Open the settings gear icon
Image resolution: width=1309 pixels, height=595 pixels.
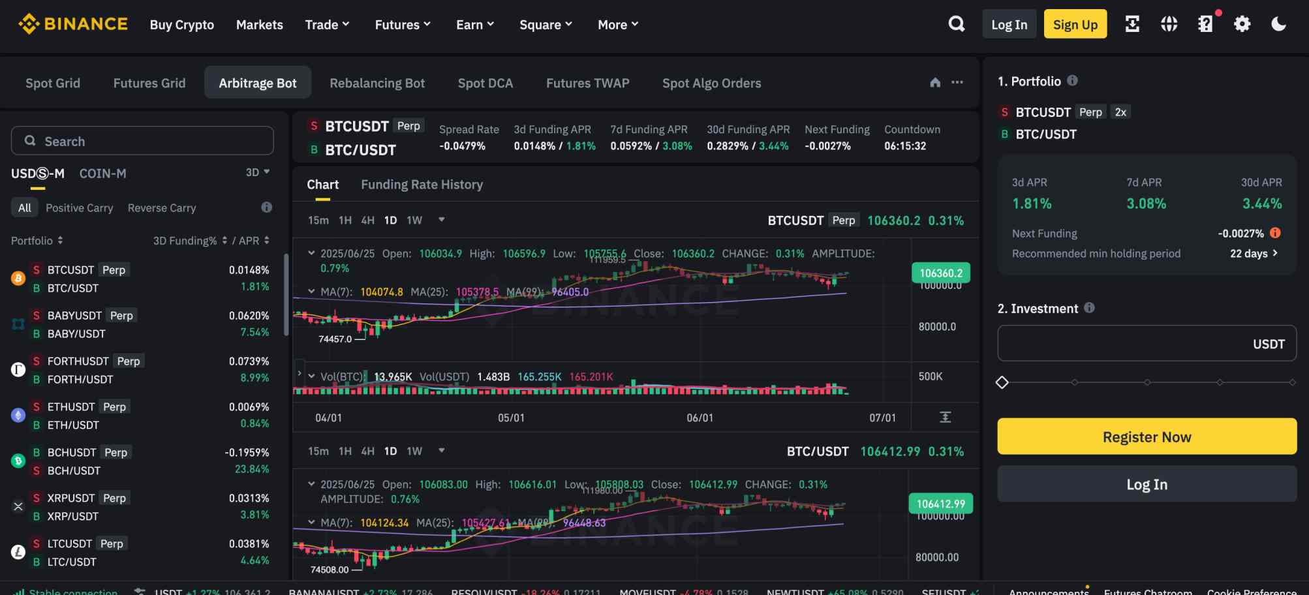tap(1242, 24)
